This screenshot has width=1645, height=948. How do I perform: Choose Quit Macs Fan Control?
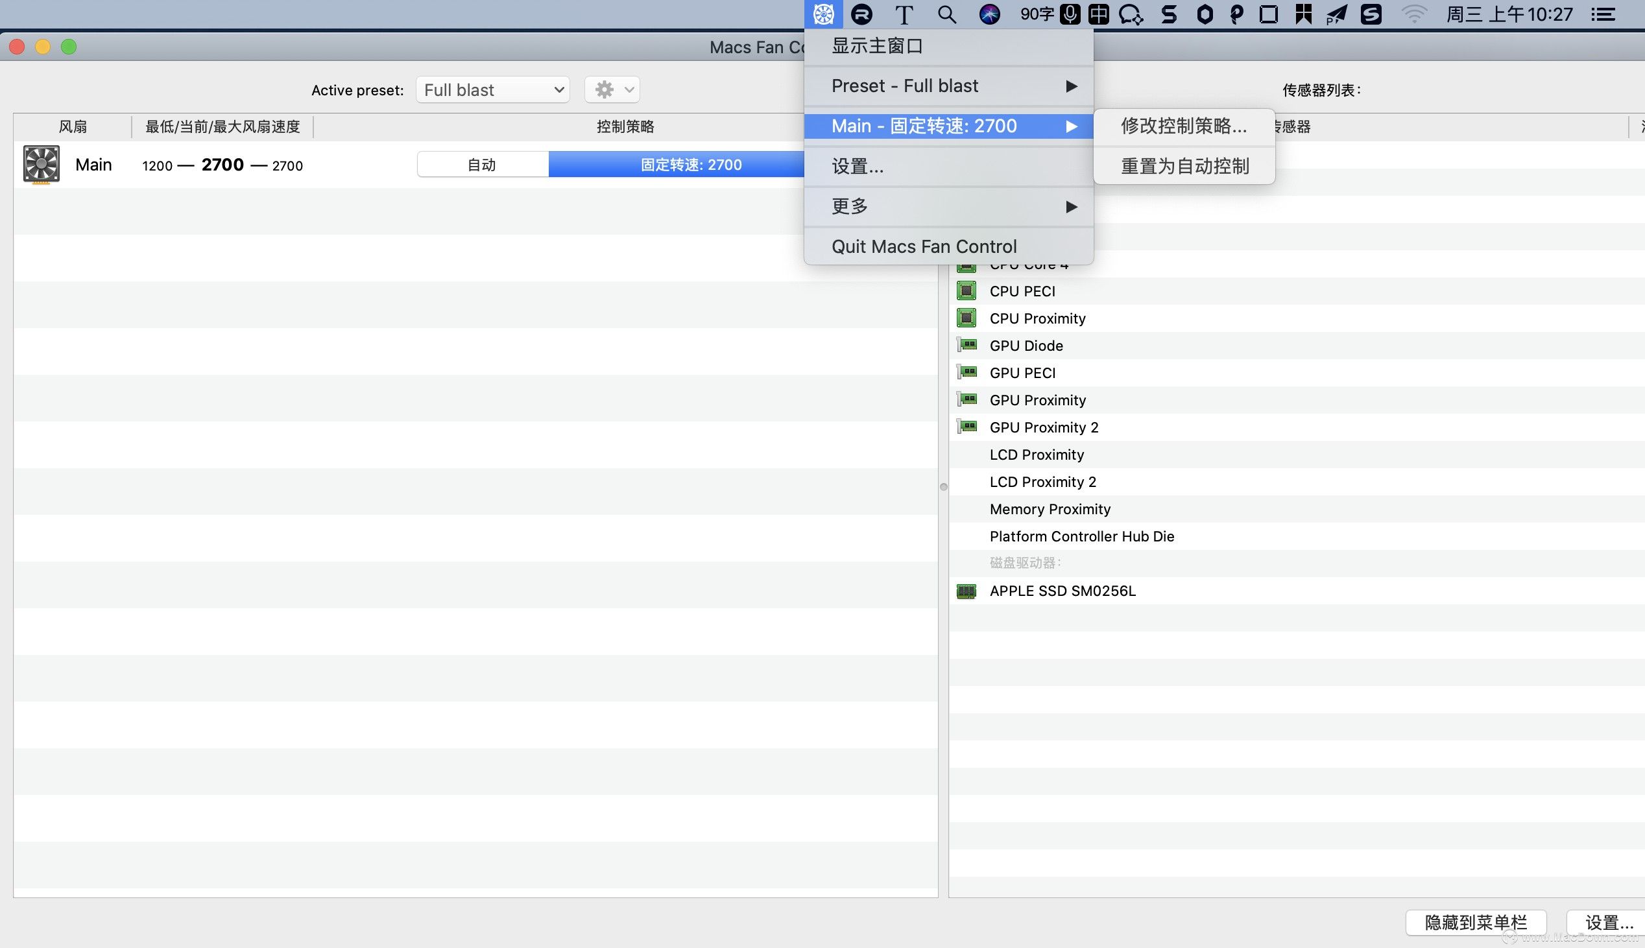(x=949, y=247)
